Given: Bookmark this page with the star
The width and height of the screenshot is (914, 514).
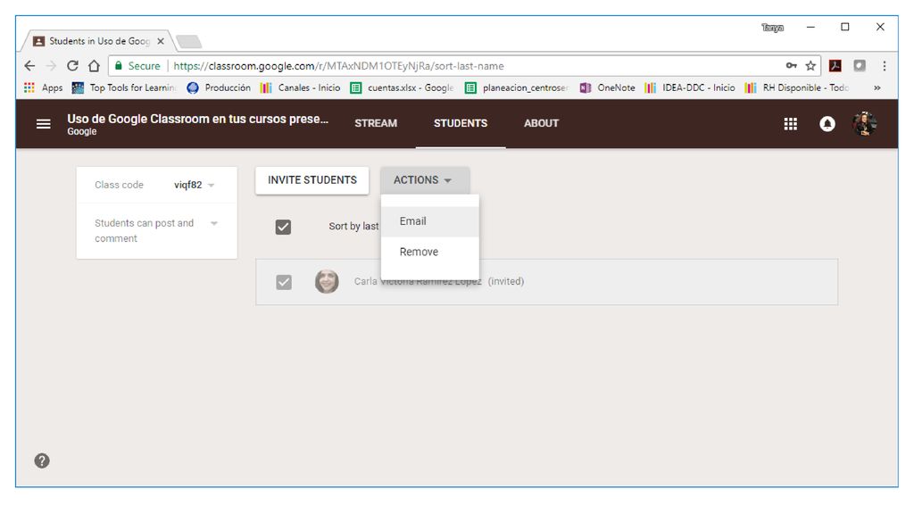Looking at the screenshot, I should tap(810, 66).
